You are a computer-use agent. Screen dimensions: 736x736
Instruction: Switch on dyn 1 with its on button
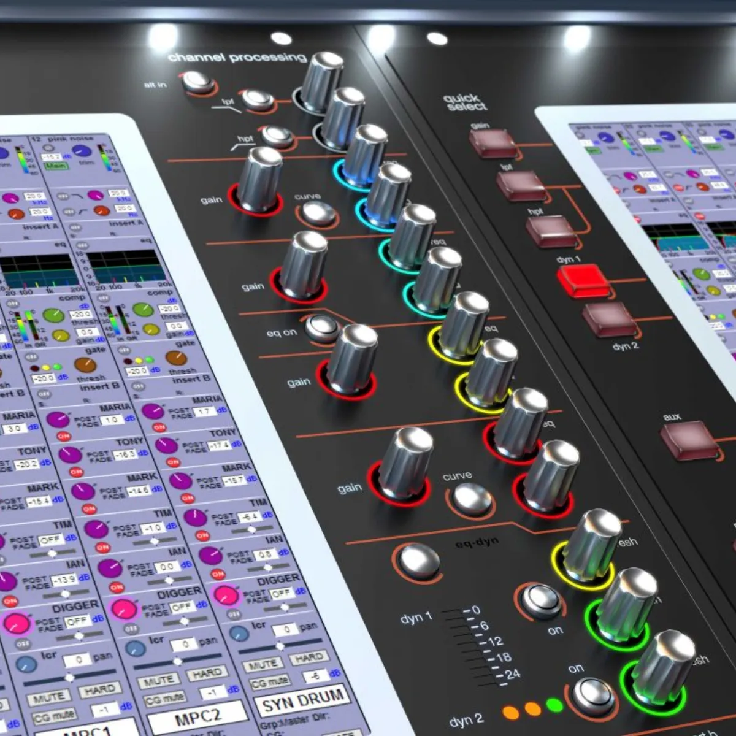pyautogui.click(x=541, y=601)
